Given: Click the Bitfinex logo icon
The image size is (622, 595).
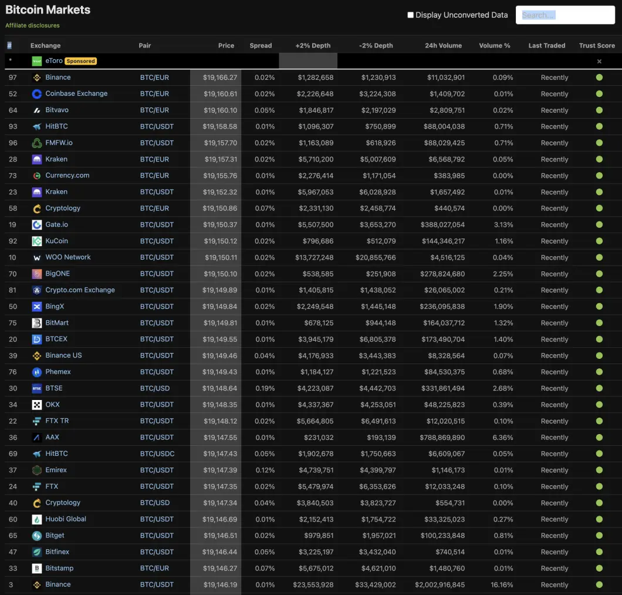Looking at the screenshot, I should click(x=37, y=552).
